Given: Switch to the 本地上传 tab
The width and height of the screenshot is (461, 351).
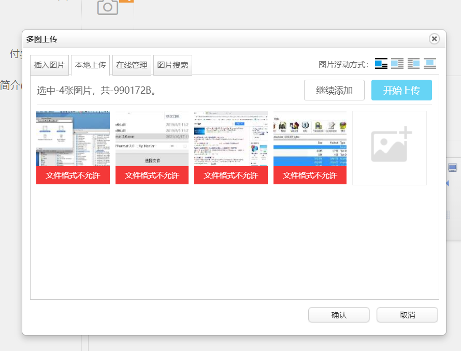Looking at the screenshot, I should coord(91,65).
